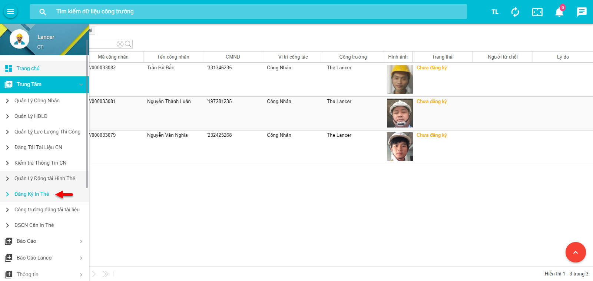Click the magnifier icon in filter box

128,44
